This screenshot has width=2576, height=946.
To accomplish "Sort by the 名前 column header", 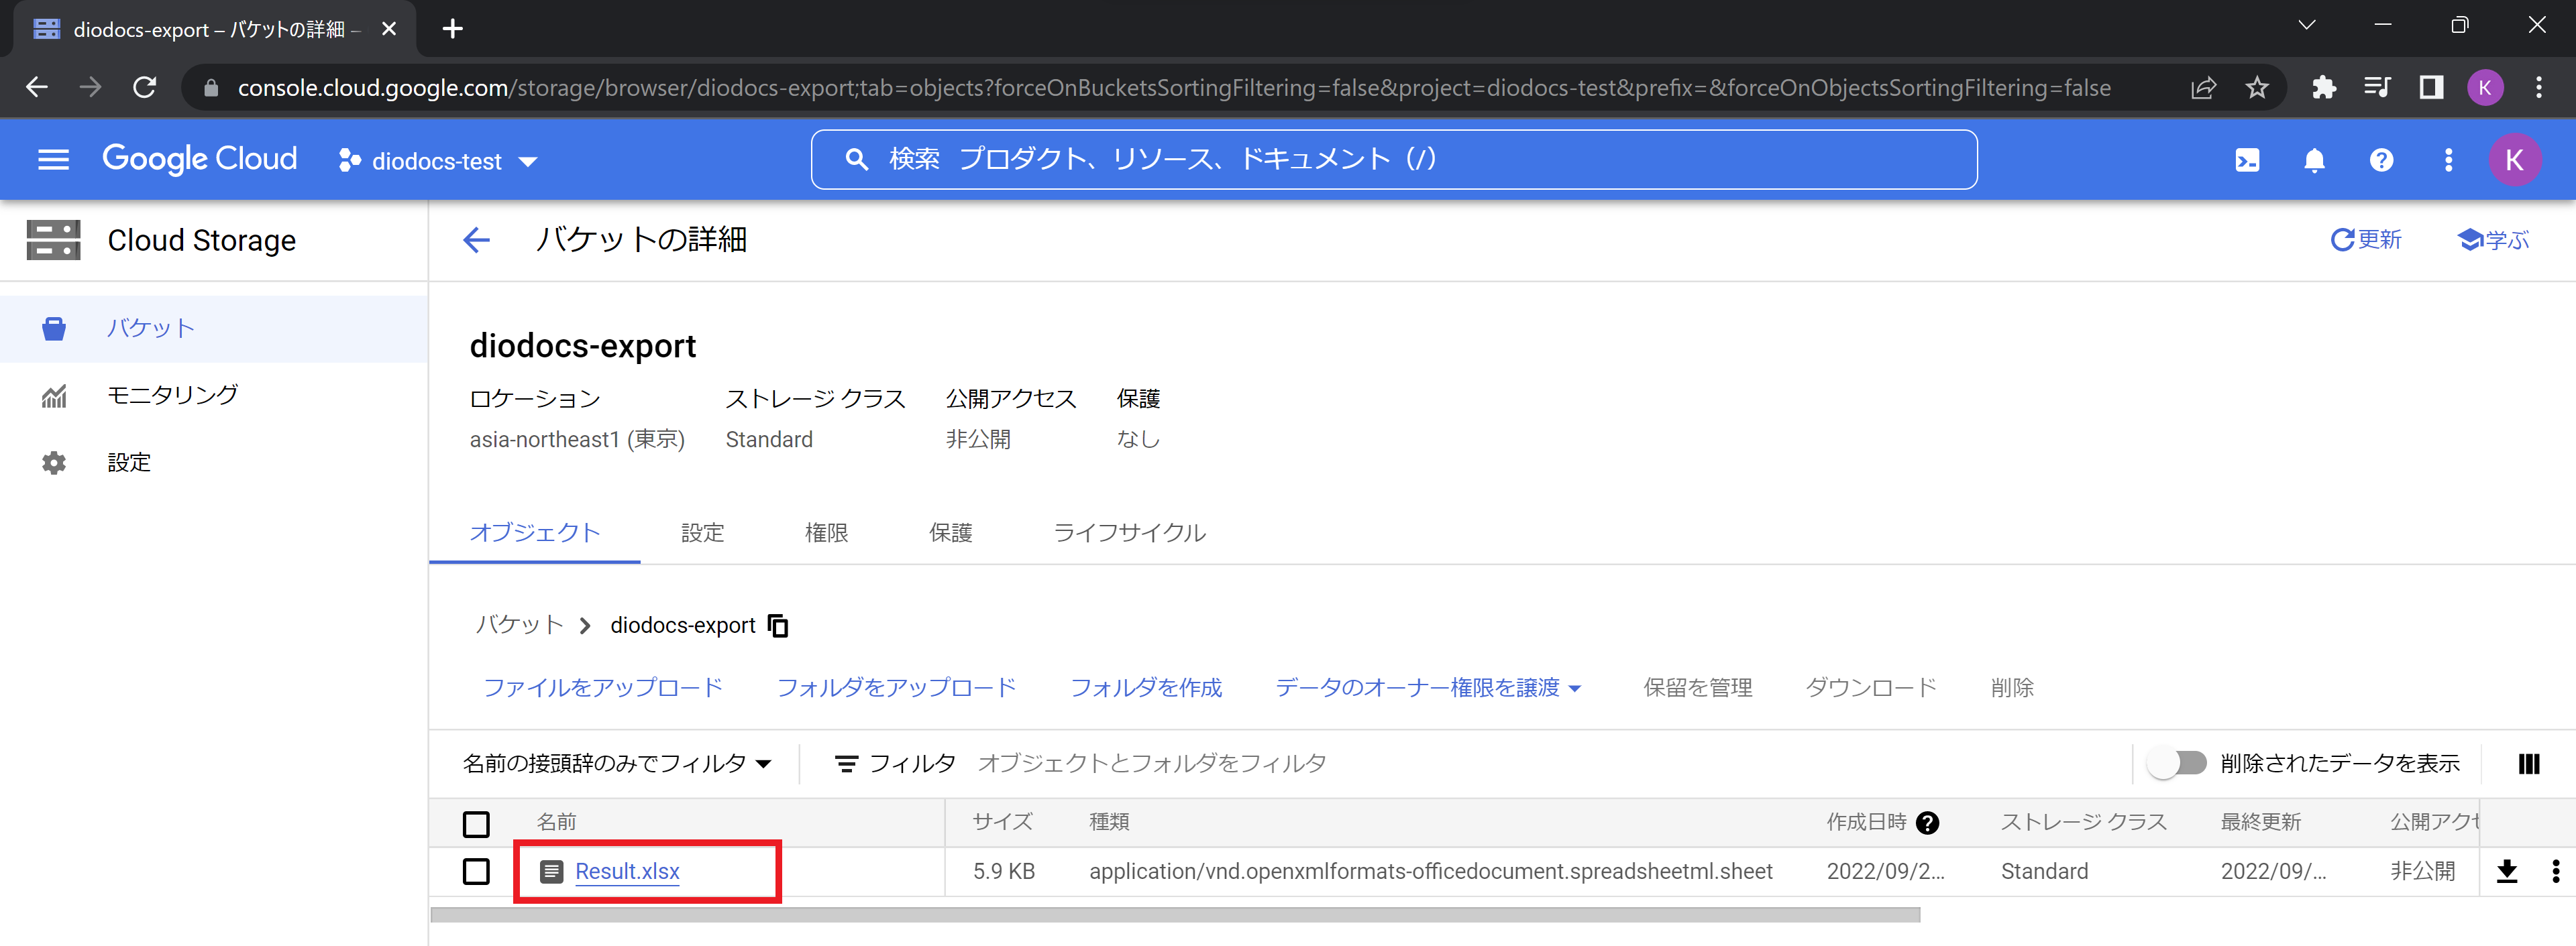I will [557, 822].
